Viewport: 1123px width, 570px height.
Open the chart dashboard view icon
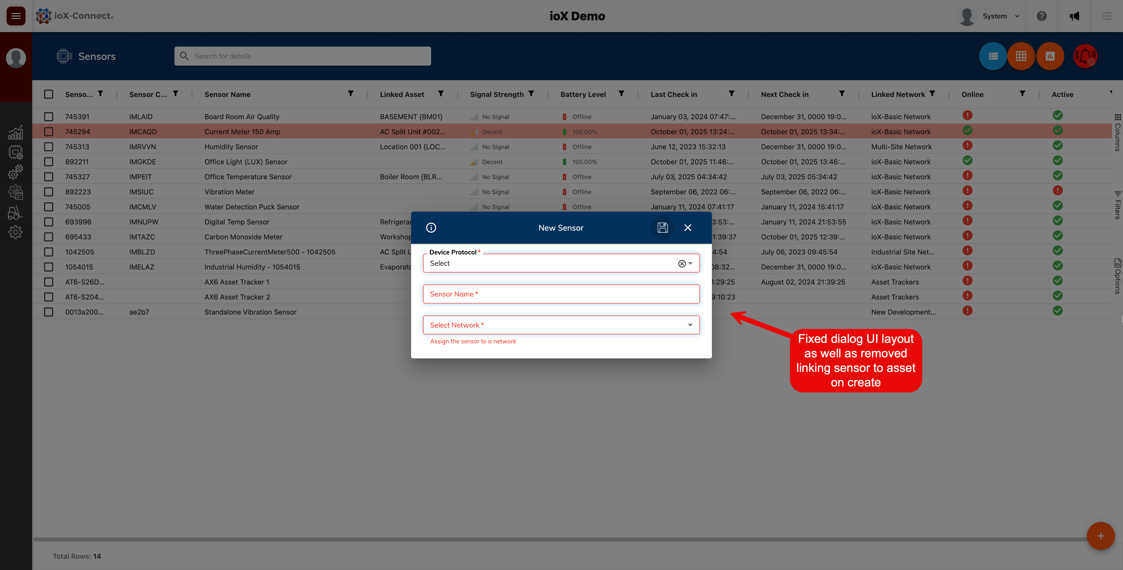(1050, 56)
